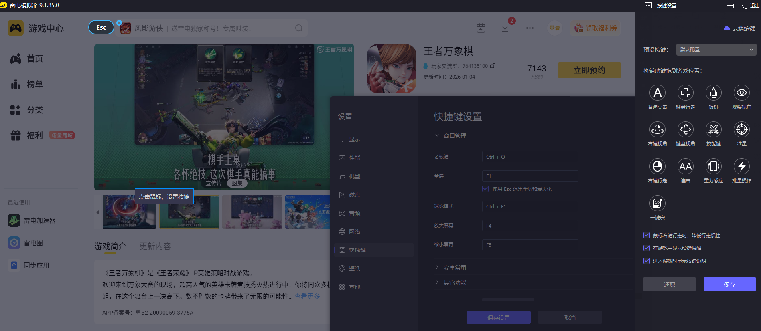The width and height of the screenshot is (761, 331).
Task: Open the 云端按键 cloud keymap
Action: [x=739, y=28]
